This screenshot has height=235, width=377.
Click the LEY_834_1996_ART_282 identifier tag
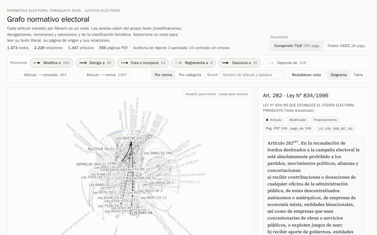point(335,129)
